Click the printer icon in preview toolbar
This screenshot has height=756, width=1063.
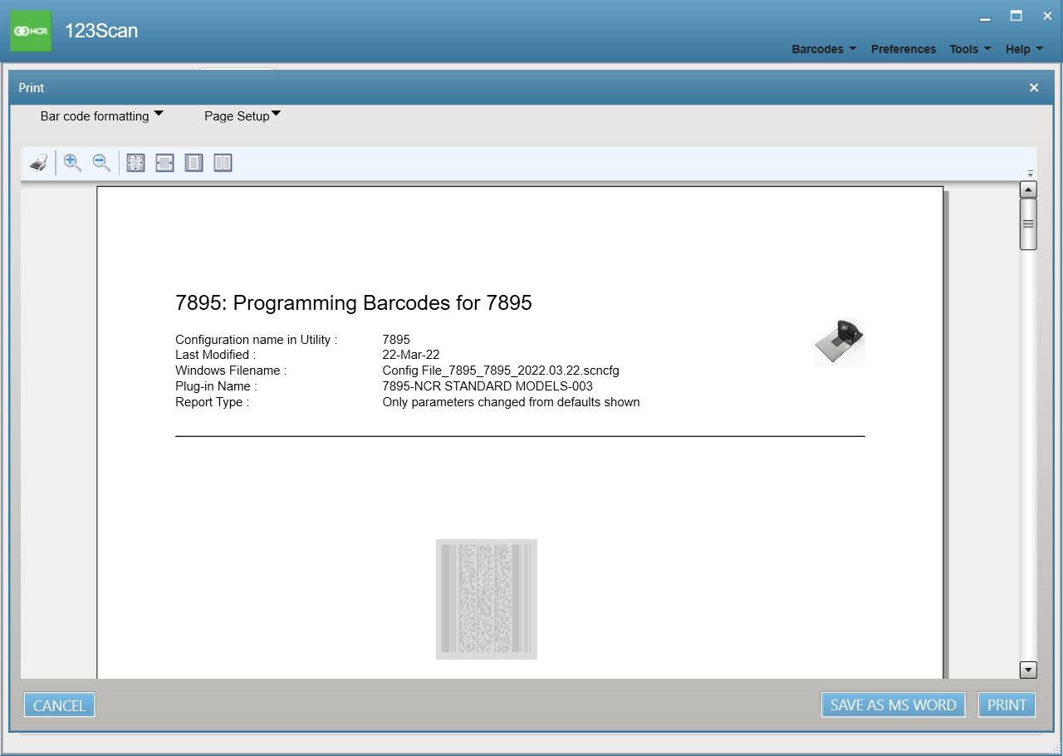click(x=39, y=163)
